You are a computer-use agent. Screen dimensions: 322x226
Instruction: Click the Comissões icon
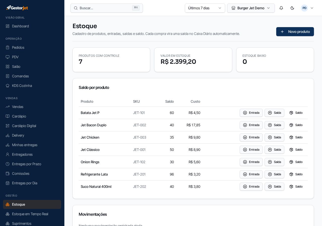point(8,174)
